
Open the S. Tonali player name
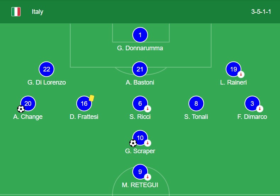196,117
